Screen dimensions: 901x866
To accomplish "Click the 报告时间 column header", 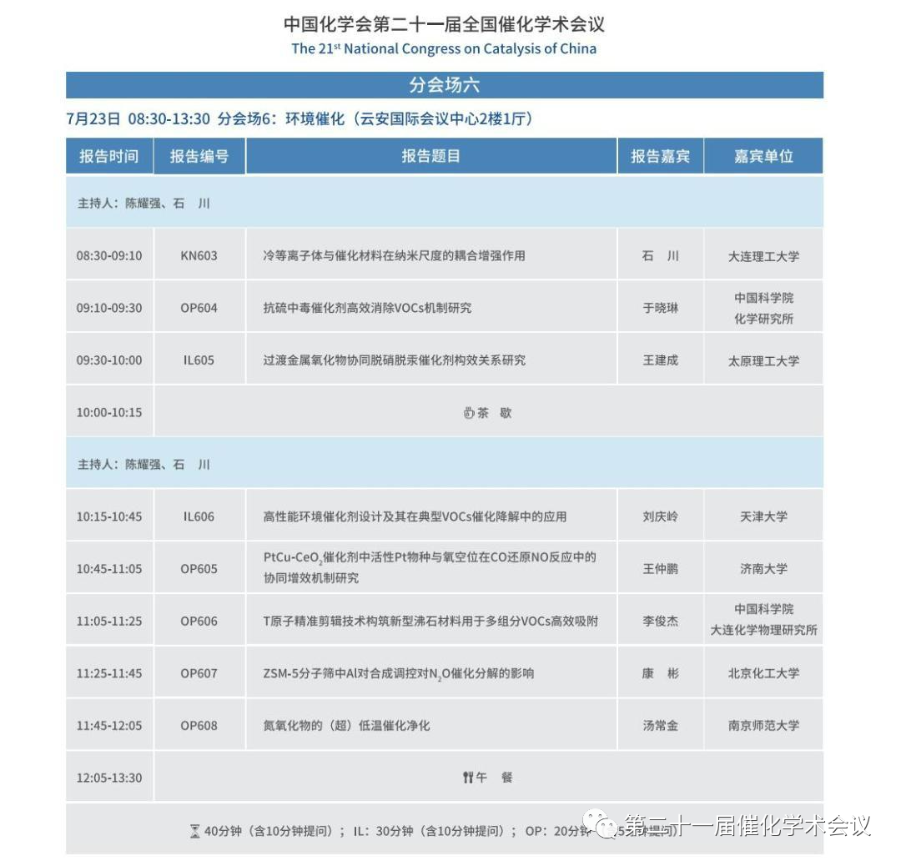I will tap(109, 156).
